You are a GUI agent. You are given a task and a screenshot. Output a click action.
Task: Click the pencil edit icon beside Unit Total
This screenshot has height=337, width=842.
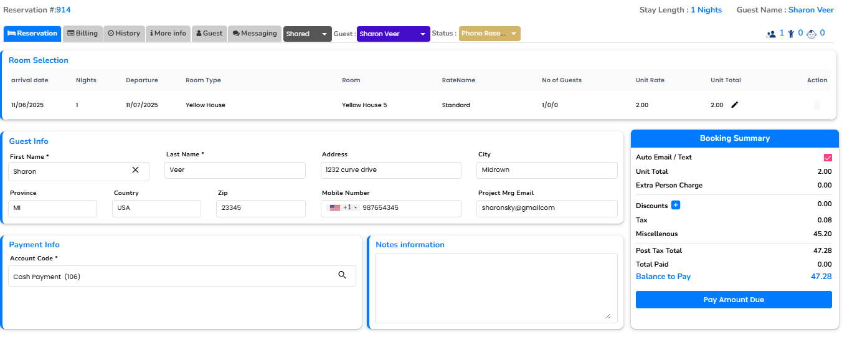coord(735,105)
